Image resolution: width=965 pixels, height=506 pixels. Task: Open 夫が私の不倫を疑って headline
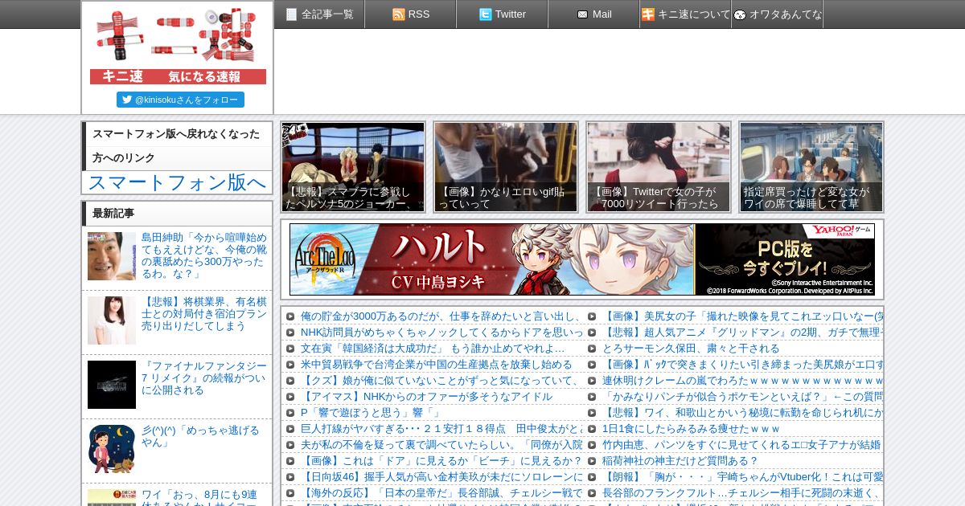tap(441, 445)
